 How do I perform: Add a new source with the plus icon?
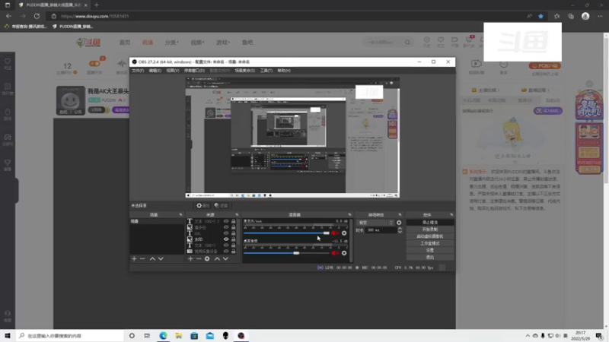pyautogui.click(x=190, y=258)
